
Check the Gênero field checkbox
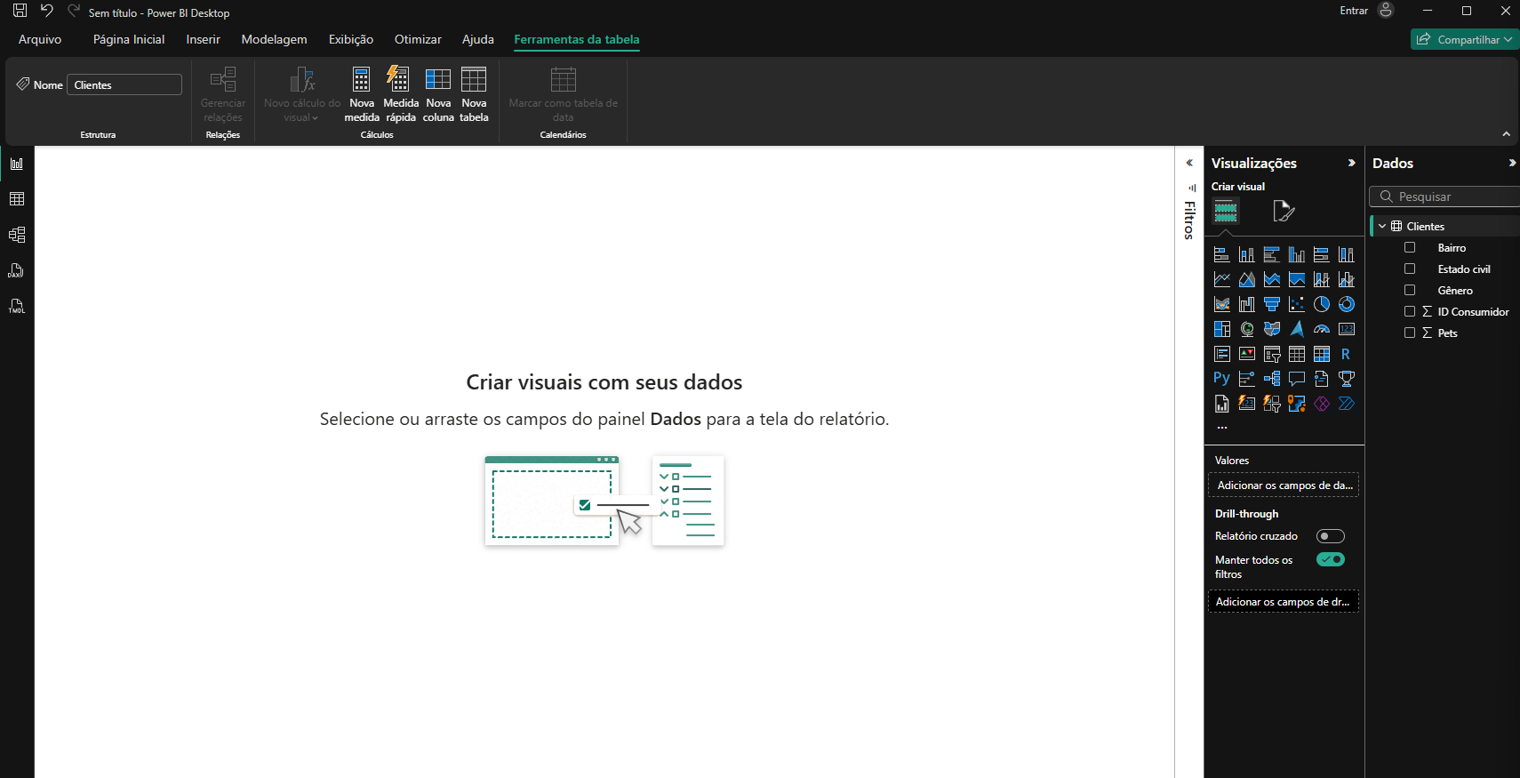pyautogui.click(x=1410, y=291)
